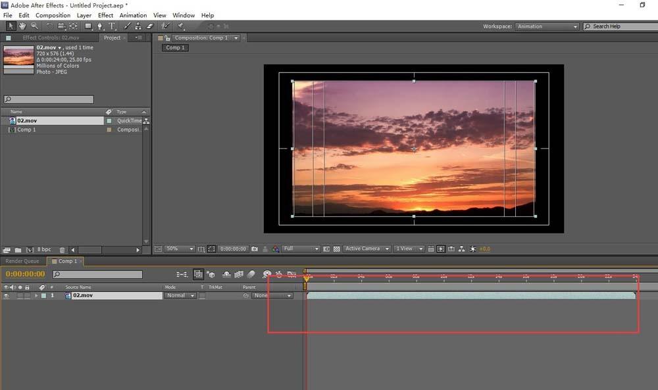
Task: Click the Search Help input field
Action: tap(619, 26)
